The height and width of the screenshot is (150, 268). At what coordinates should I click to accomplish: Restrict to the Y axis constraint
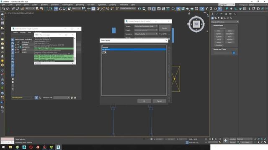click(207, 9)
